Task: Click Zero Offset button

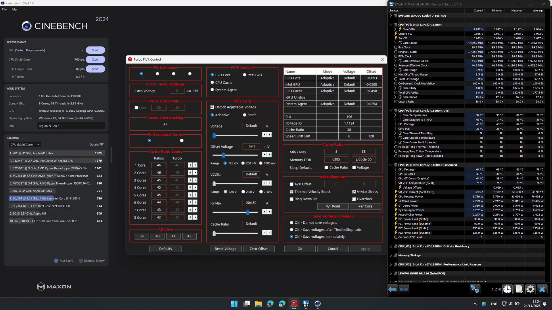Action: click(258, 249)
